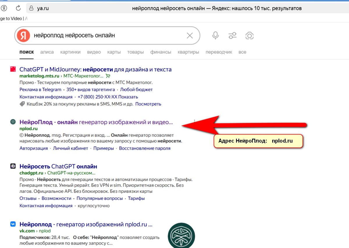Click the VK favicon beside Нейроплод result
The image size is (349, 248).
(13, 224)
